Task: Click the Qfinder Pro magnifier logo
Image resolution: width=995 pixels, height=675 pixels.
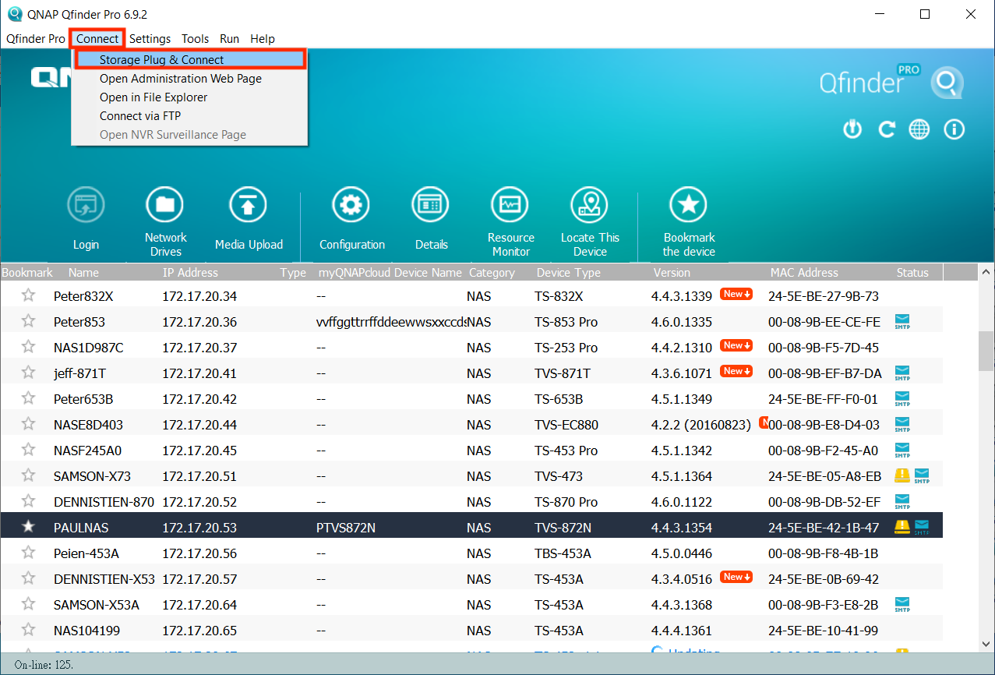Action: (x=947, y=83)
